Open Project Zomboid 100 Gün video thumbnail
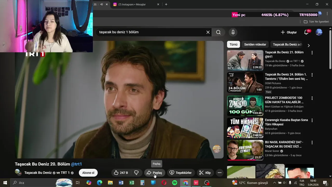332x187 pixels. (x=245, y=106)
